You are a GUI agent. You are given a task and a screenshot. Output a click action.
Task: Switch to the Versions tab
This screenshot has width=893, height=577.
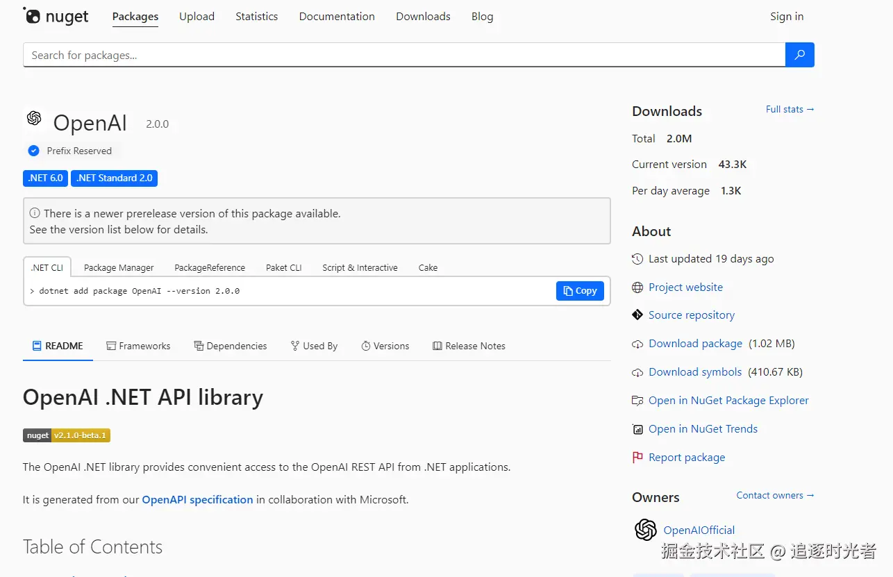coord(385,346)
